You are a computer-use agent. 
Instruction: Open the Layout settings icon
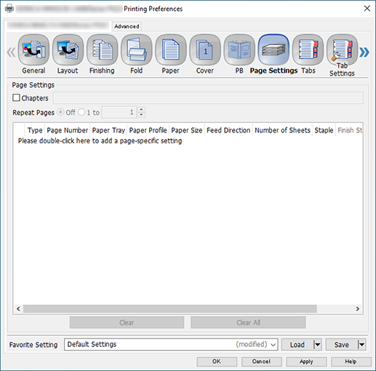[68, 49]
